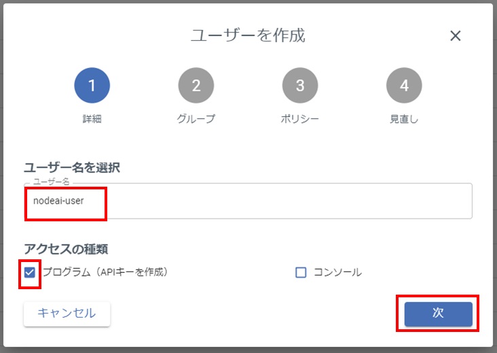497x353 pixels.
Task: Proceed with the 次 button
Action: pos(438,314)
